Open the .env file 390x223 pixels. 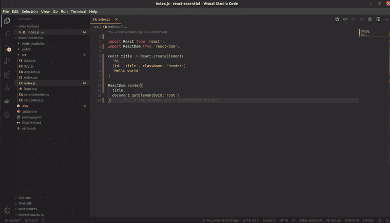tap(25, 106)
